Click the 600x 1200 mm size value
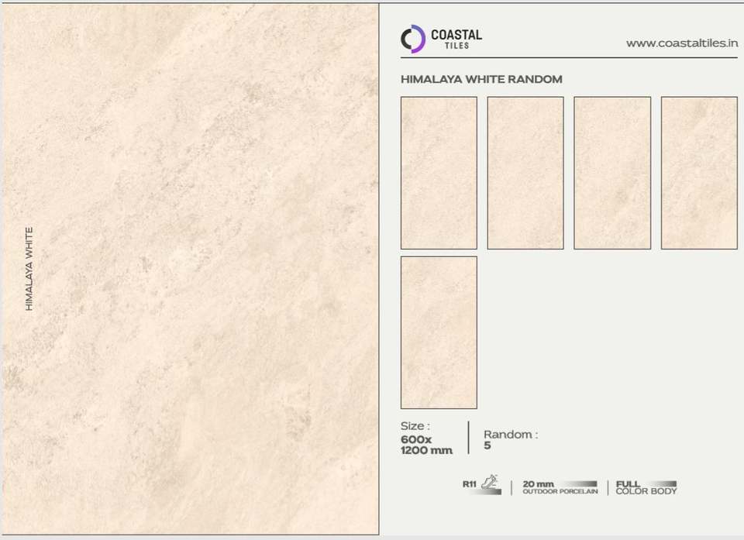 pos(426,445)
